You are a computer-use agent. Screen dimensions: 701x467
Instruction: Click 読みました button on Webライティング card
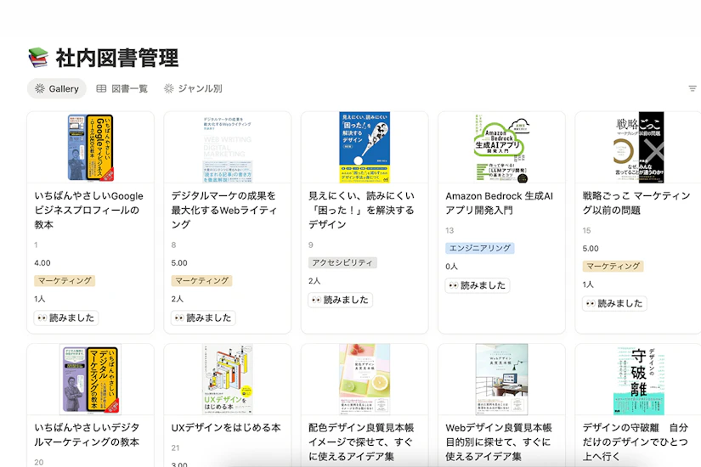(x=203, y=318)
